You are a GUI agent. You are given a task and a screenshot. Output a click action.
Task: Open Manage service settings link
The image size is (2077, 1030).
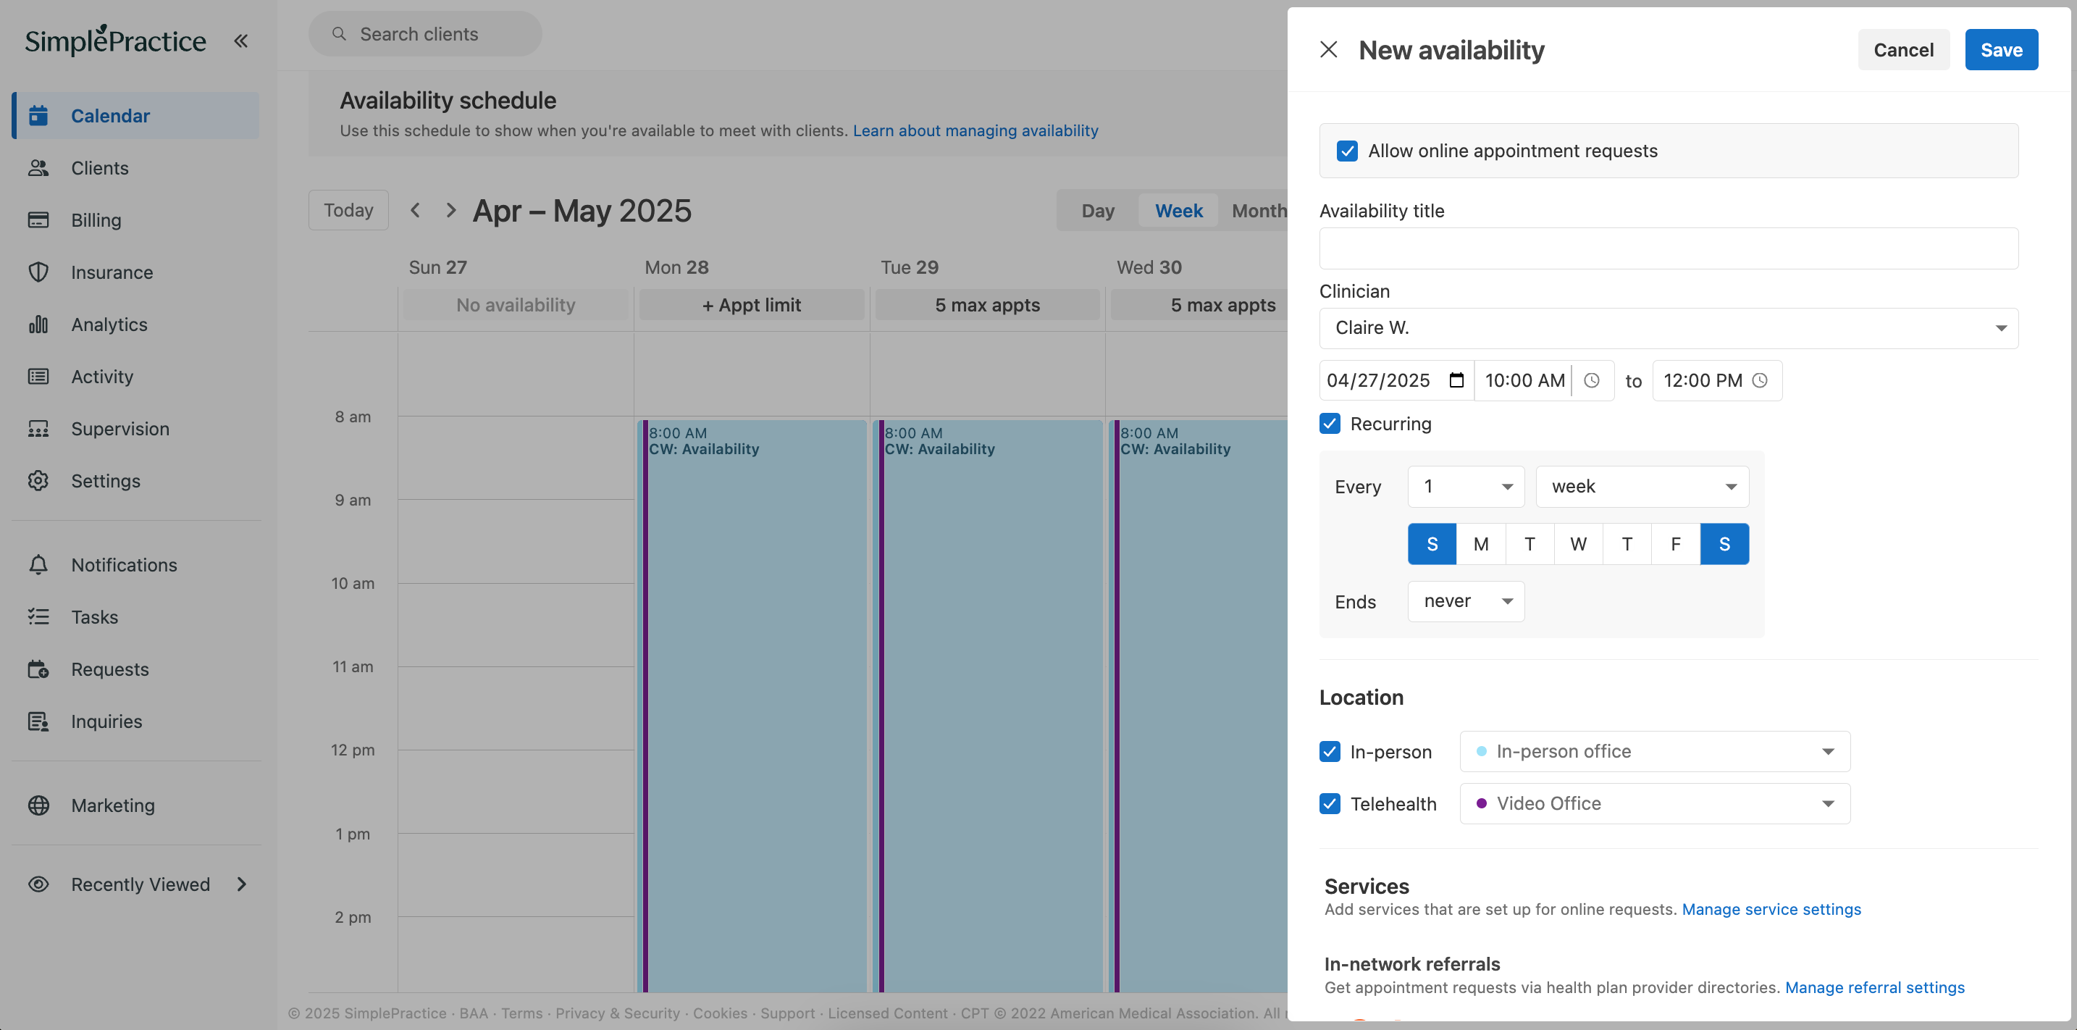click(x=1771, y=909)
